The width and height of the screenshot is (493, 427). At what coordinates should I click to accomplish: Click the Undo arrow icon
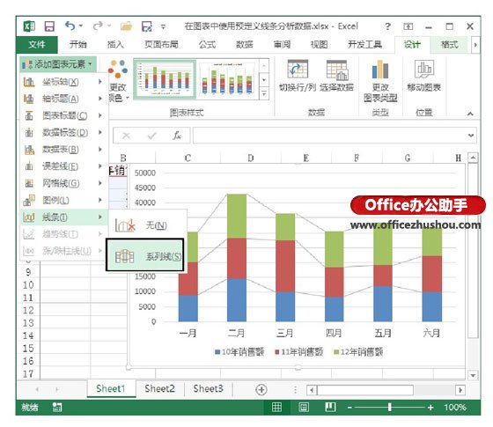70,26
